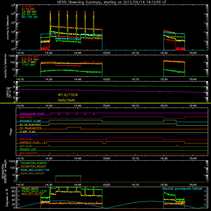
Task: Select the BAD_PACKETS flag label
Action: [29, 153]
